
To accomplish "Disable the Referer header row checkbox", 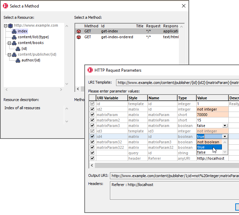I will [92, 158].
